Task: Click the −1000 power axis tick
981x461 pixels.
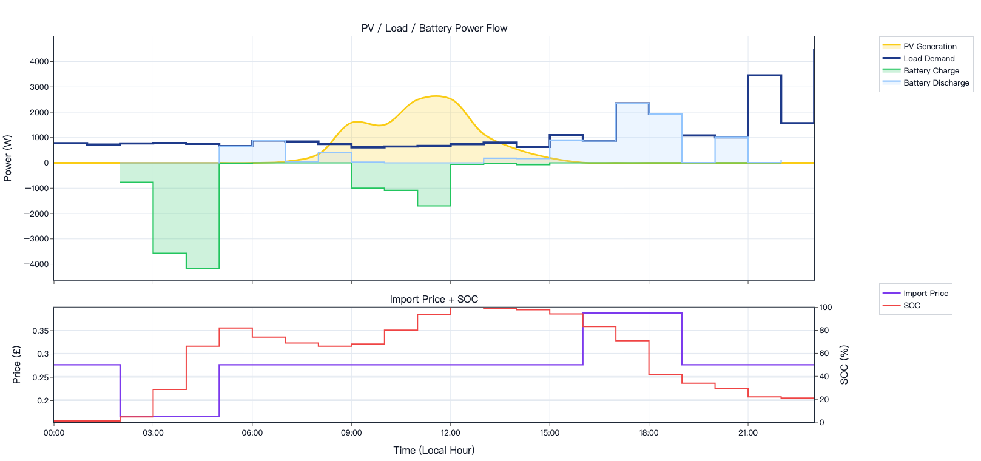Action: (x=36, y=188)
